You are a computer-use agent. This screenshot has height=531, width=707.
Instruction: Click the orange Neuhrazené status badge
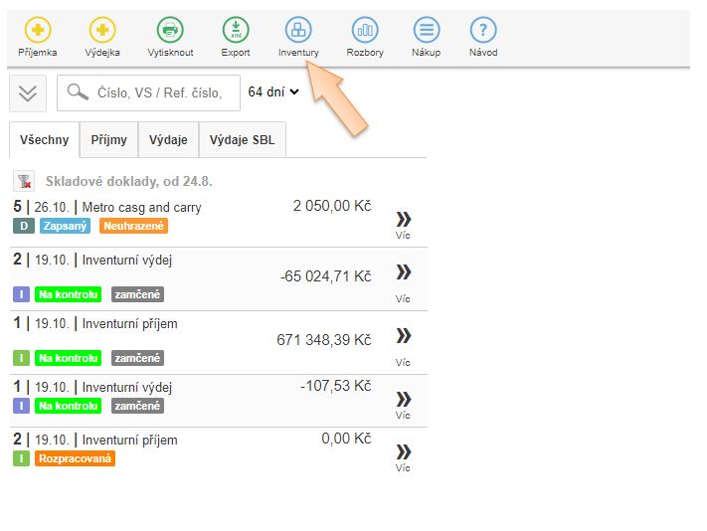(133, 226)
